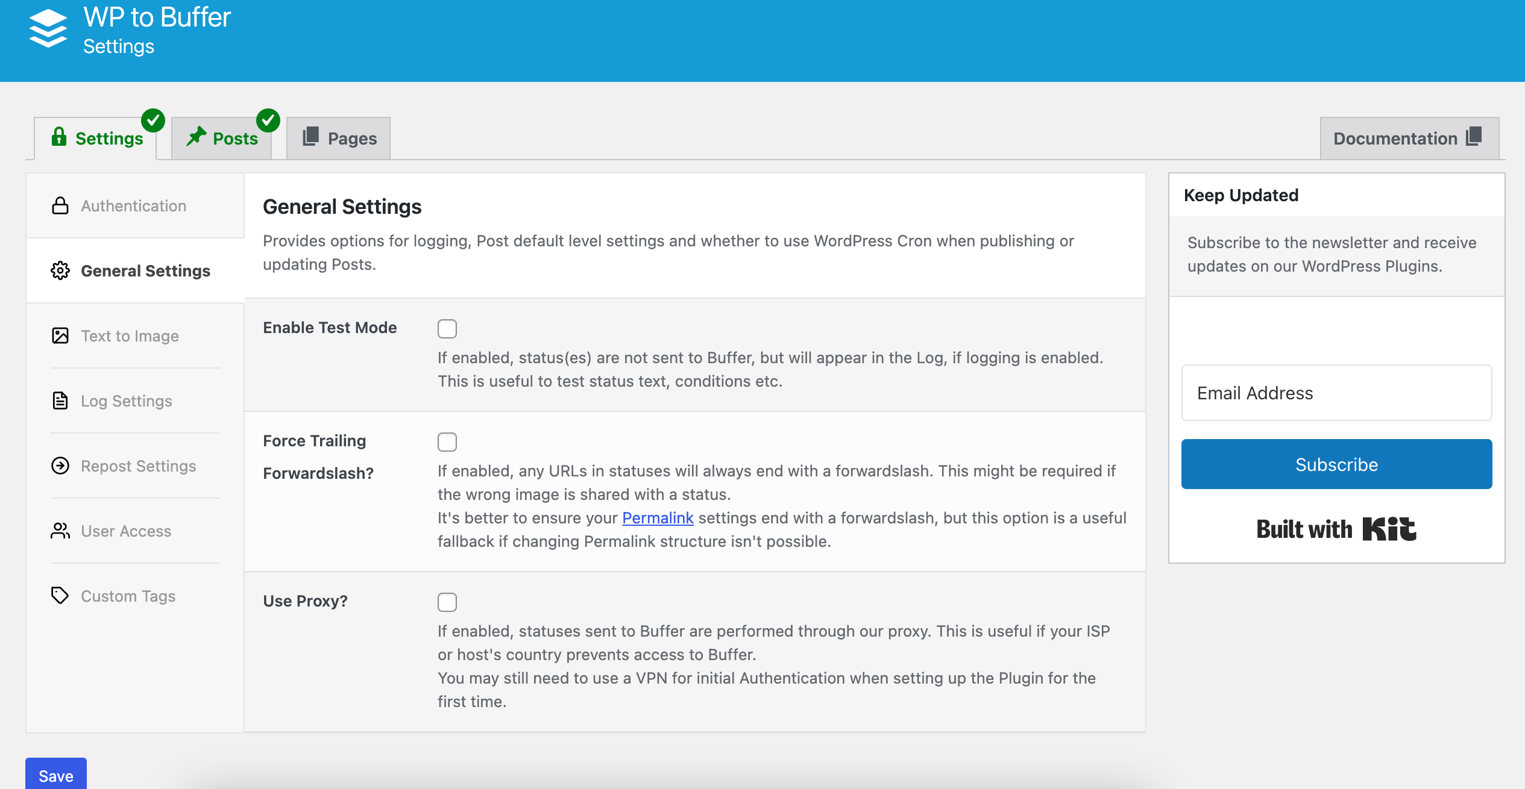This screenshot has width=1525, height=789.
Task: Click the pushpin icon on Posts tab
Action: click(196, 137)
